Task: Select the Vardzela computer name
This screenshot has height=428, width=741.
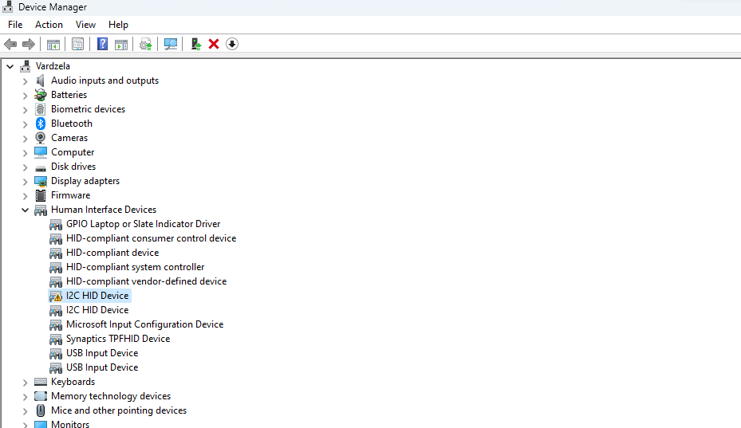Action: pos(53,66)
